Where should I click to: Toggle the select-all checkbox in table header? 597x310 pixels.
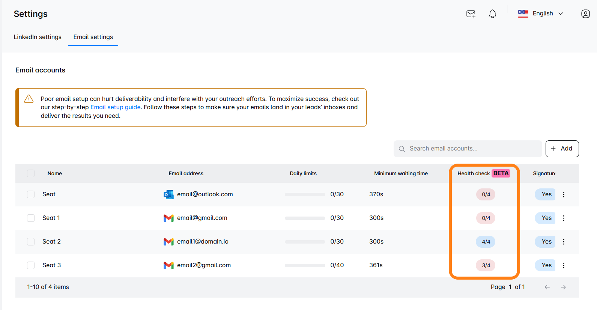31,173
